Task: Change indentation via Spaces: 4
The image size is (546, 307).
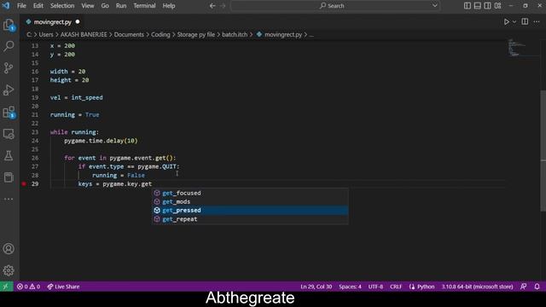Action: pos(350,287)
